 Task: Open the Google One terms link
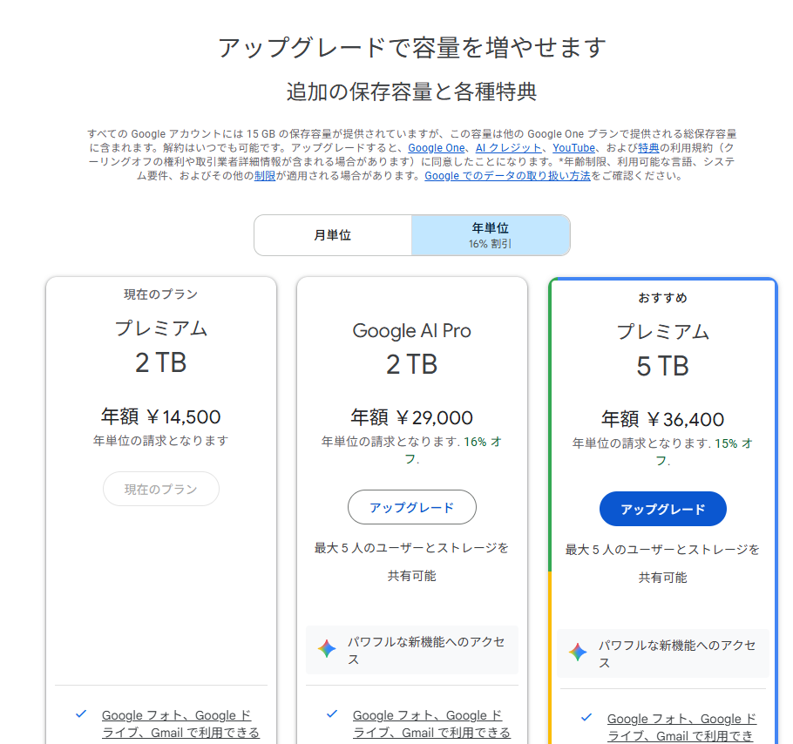tap(437, 148)
